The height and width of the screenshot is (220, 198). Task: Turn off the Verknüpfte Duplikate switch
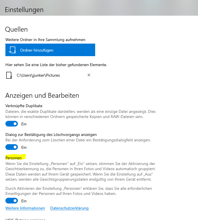click(12, 124)
